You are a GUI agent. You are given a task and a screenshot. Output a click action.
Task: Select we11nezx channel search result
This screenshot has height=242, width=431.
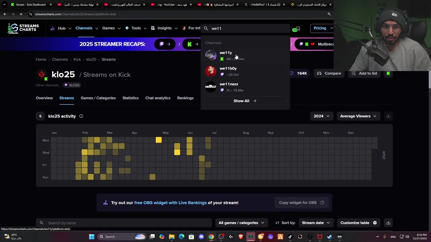coord(245,87)
